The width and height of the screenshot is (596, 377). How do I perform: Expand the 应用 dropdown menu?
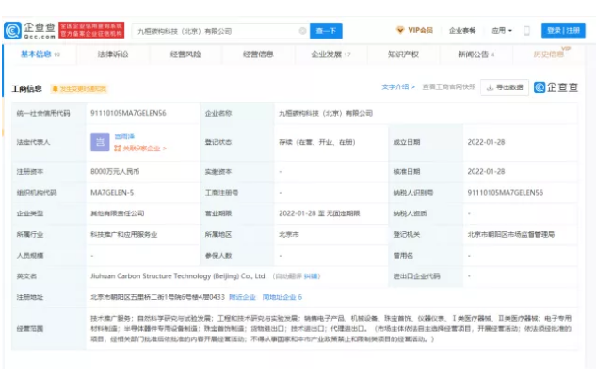pyautogui.click(x=502, y=30)
